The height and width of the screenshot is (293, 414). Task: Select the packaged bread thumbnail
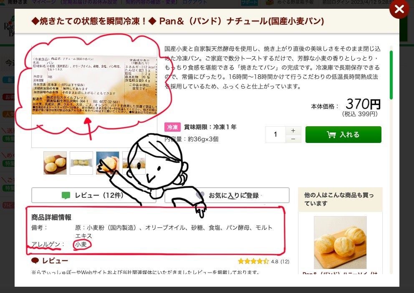(x=81, y=163)
